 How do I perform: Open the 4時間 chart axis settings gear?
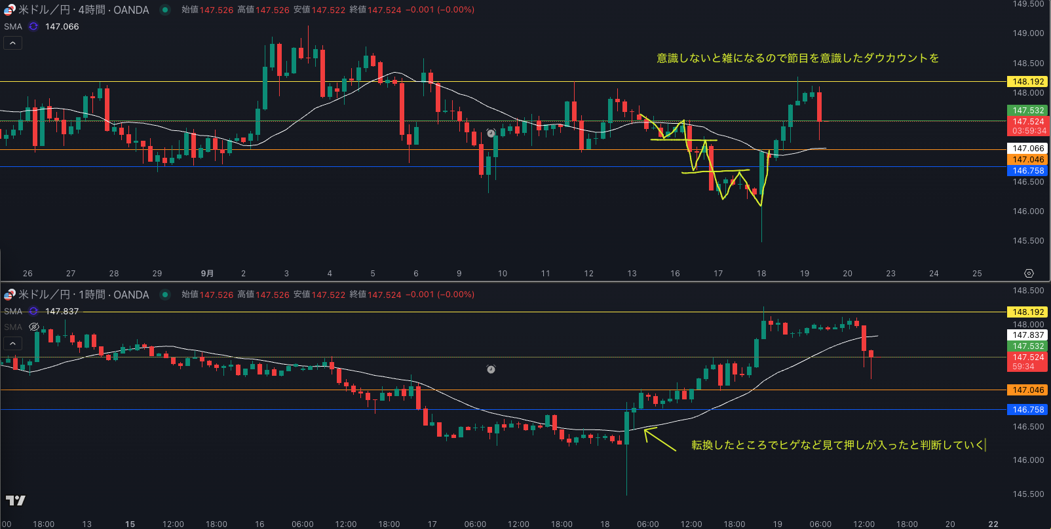coord(1029,273)
